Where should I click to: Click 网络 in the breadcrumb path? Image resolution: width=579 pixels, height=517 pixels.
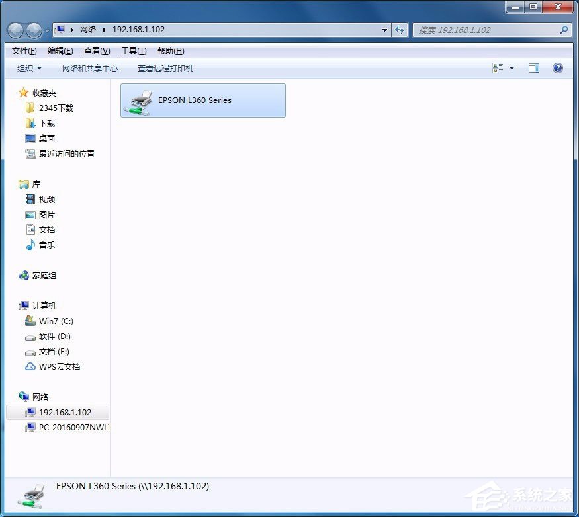[87, 30]
